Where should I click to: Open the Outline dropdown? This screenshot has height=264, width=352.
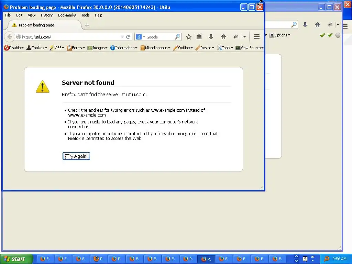point(183,48)
